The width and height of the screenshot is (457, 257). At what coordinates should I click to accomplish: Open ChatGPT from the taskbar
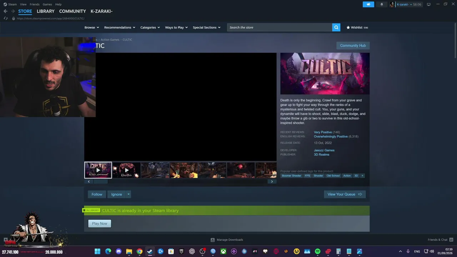tap(192, 251)
